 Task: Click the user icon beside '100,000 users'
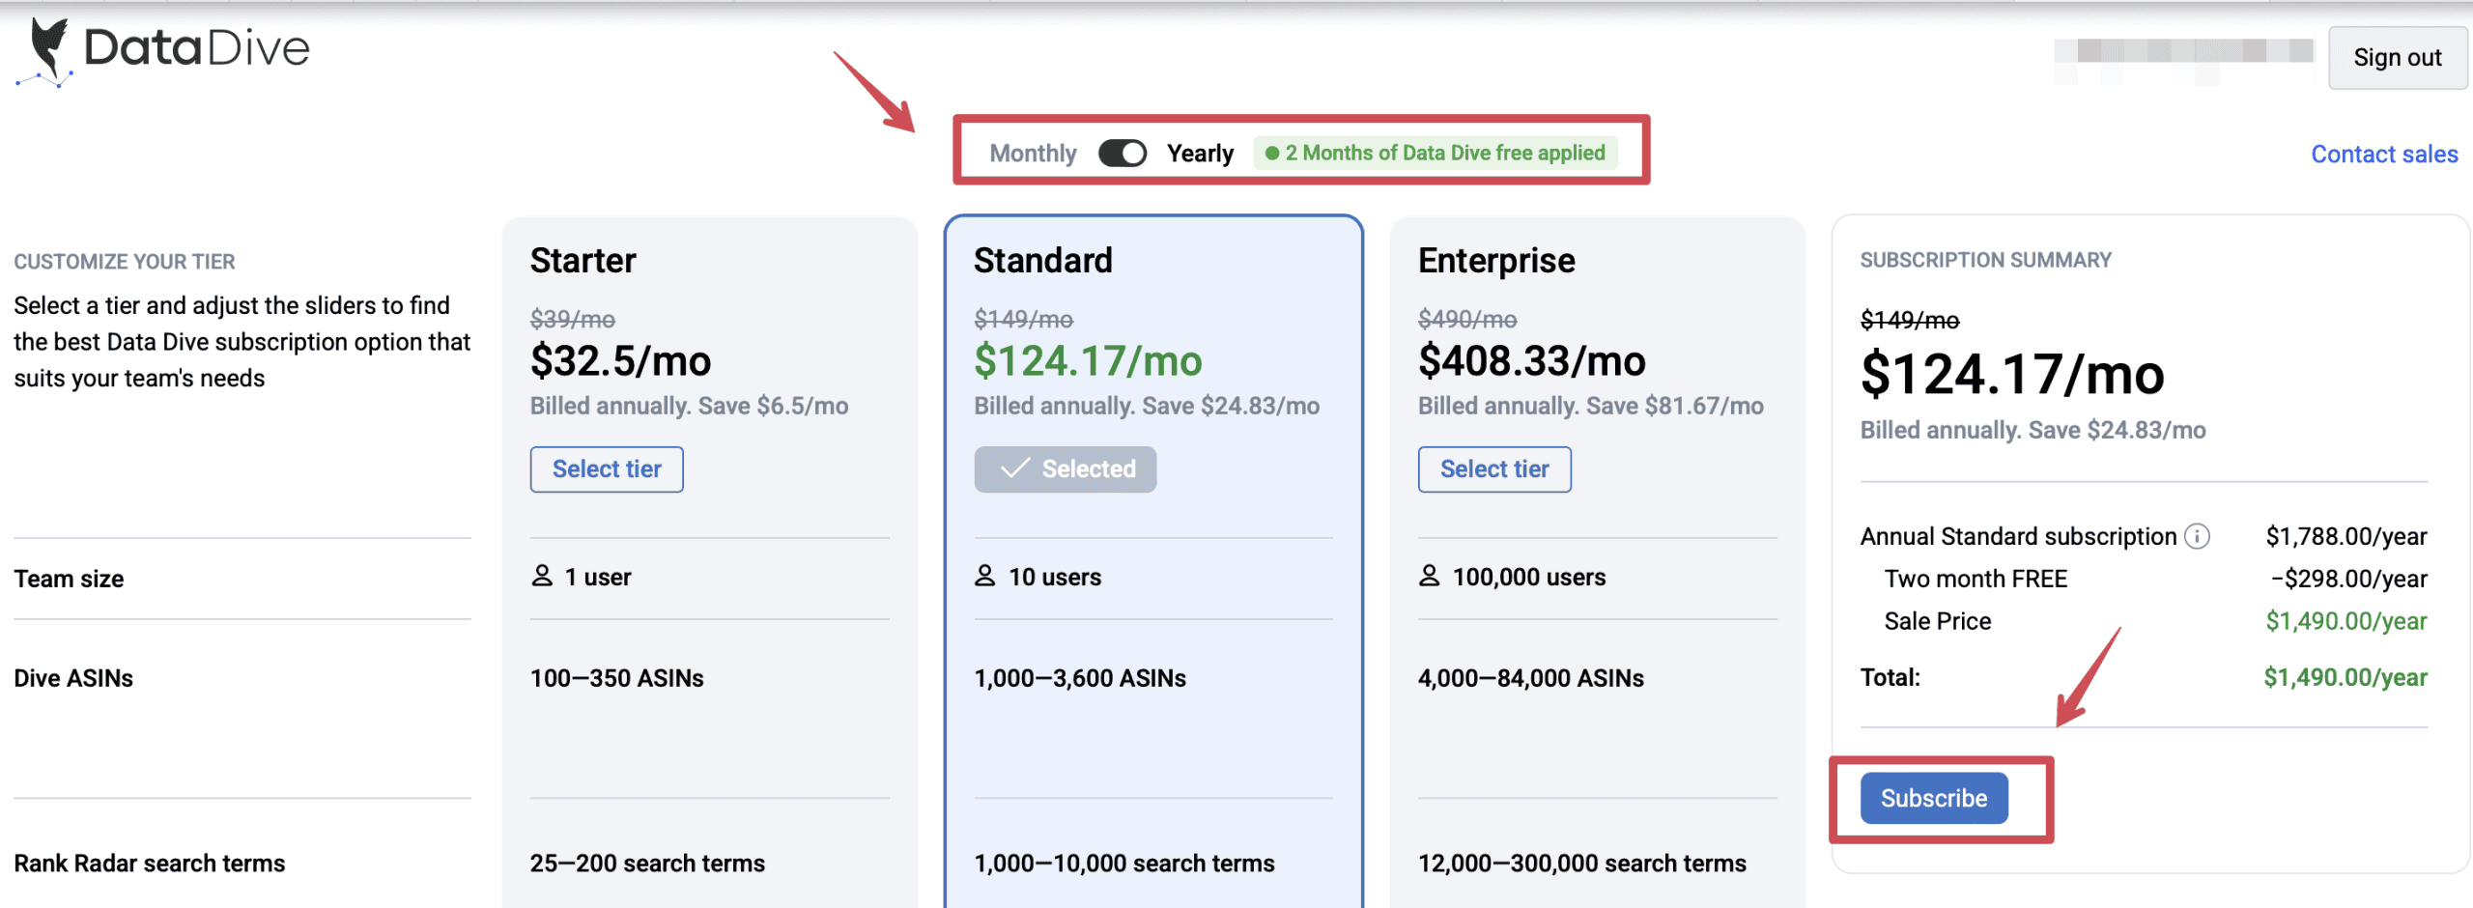coord(1429,576)
